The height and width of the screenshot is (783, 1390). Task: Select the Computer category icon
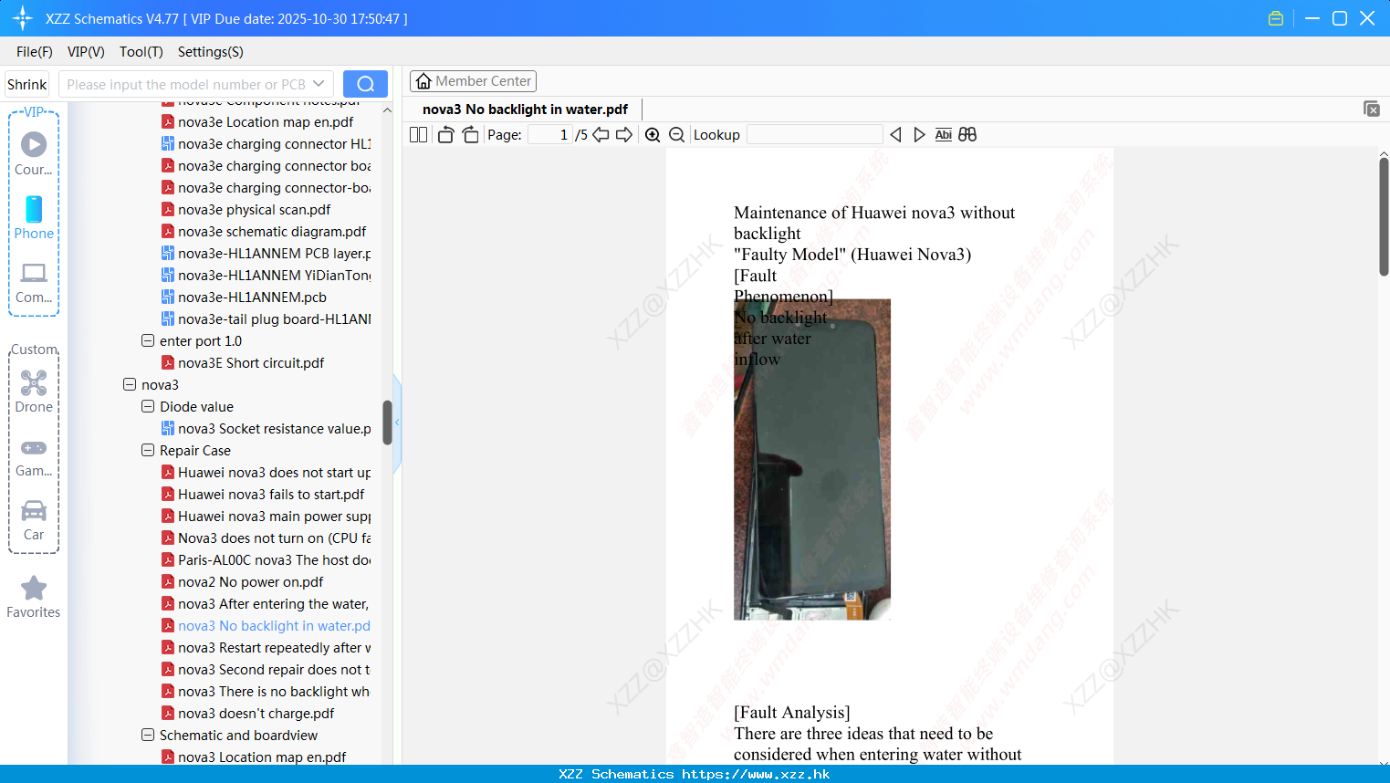point(34,282)
